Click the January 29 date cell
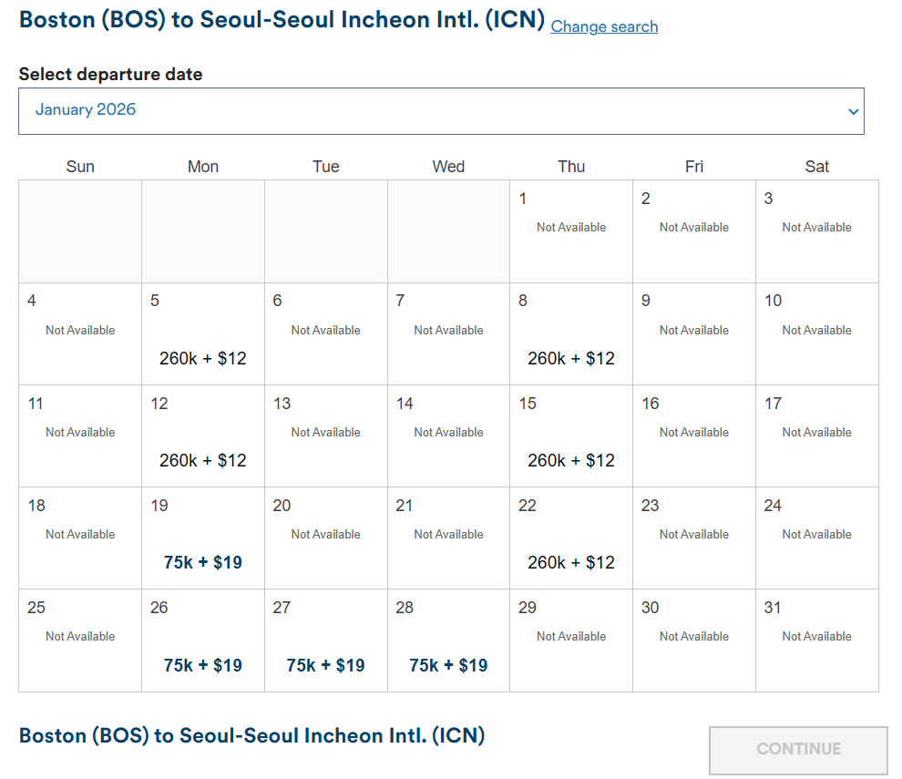This screenshot has height=779, width=902. [x=571, y=640]
